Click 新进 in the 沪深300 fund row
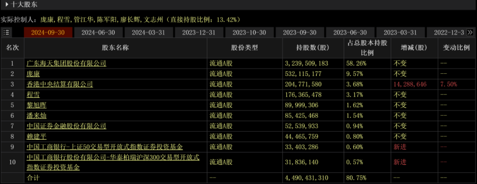477x184 pixels. [x=400, y=162]
